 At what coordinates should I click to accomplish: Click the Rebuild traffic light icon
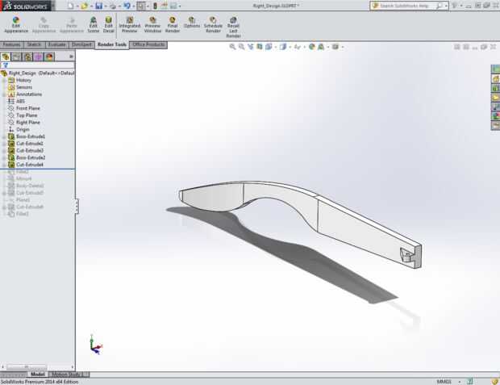coord(155,6)
